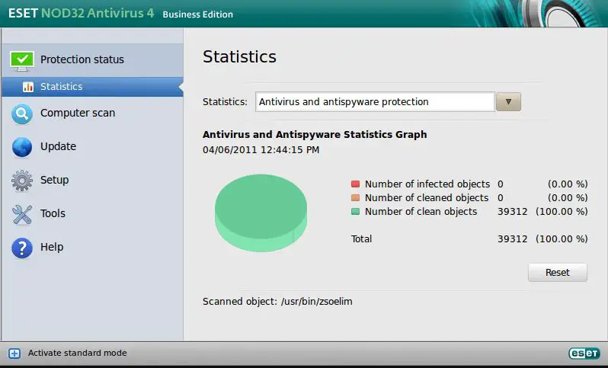This screenshot has width=608, height=368.
Task: Expand the Statistics dropdown arrow button
Action: (508, 102)
